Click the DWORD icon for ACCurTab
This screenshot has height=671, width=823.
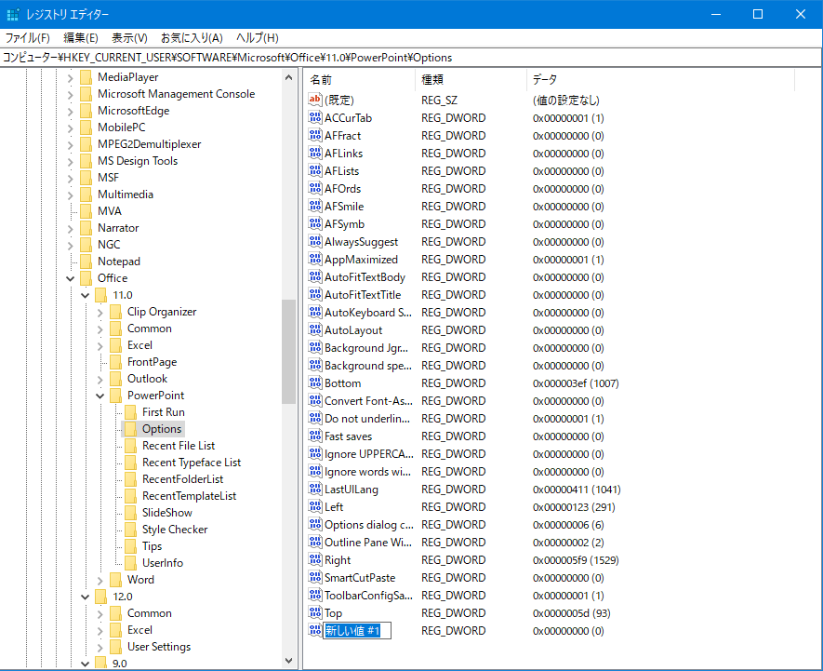click(x=315, y=117)
